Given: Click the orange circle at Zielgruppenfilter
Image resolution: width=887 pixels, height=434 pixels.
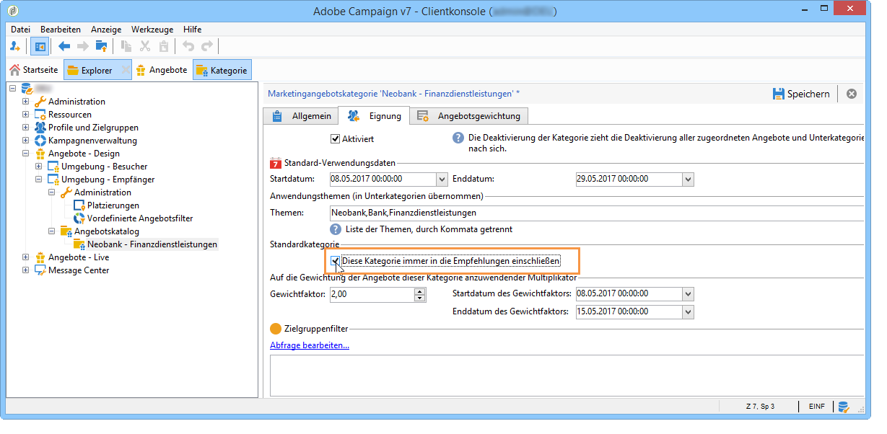Looking at the screenshot, I should 276,329.
